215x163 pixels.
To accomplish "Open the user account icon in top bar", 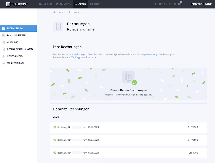I will click(155, 4).
